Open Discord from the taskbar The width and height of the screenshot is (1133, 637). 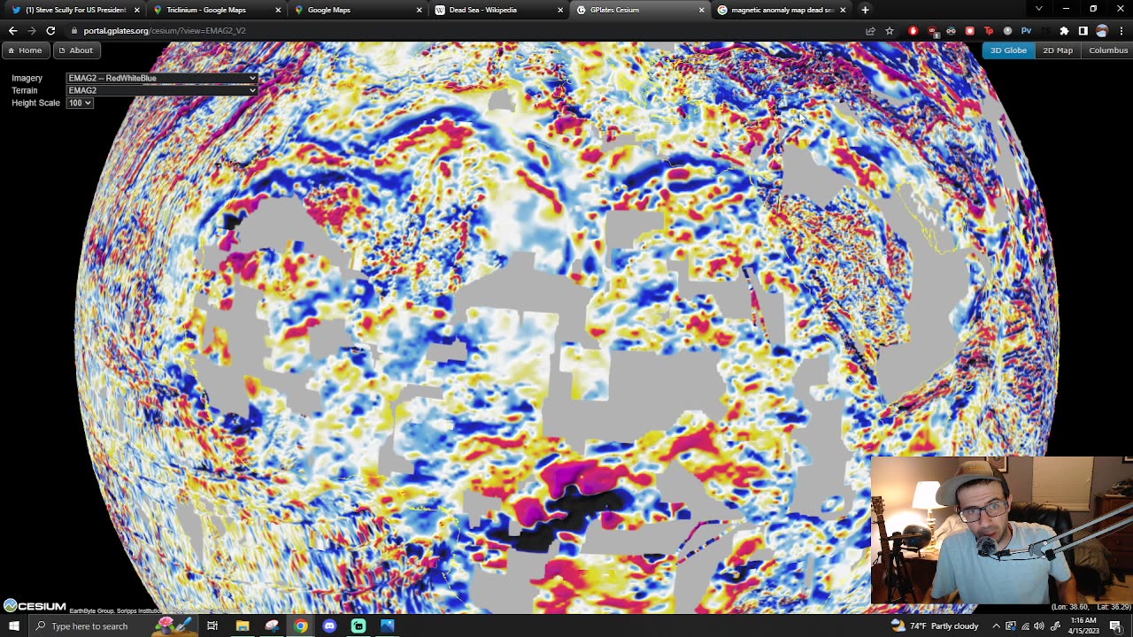coord(329,626)
